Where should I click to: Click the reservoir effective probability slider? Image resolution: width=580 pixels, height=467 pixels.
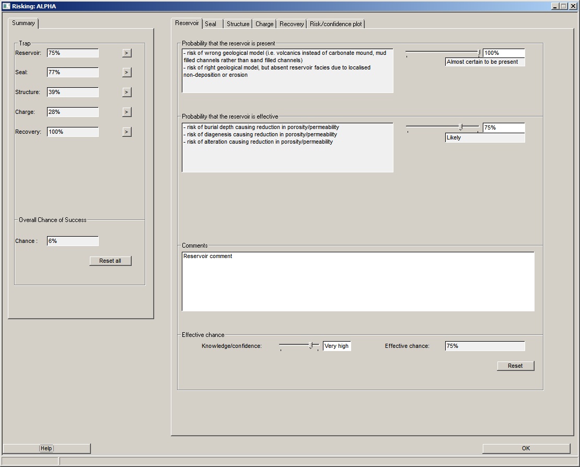tap(443, 127)
